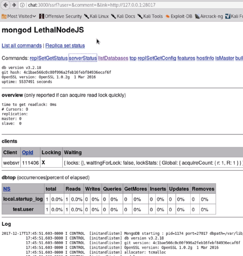Run the serverStatus command link

point(83,58)
